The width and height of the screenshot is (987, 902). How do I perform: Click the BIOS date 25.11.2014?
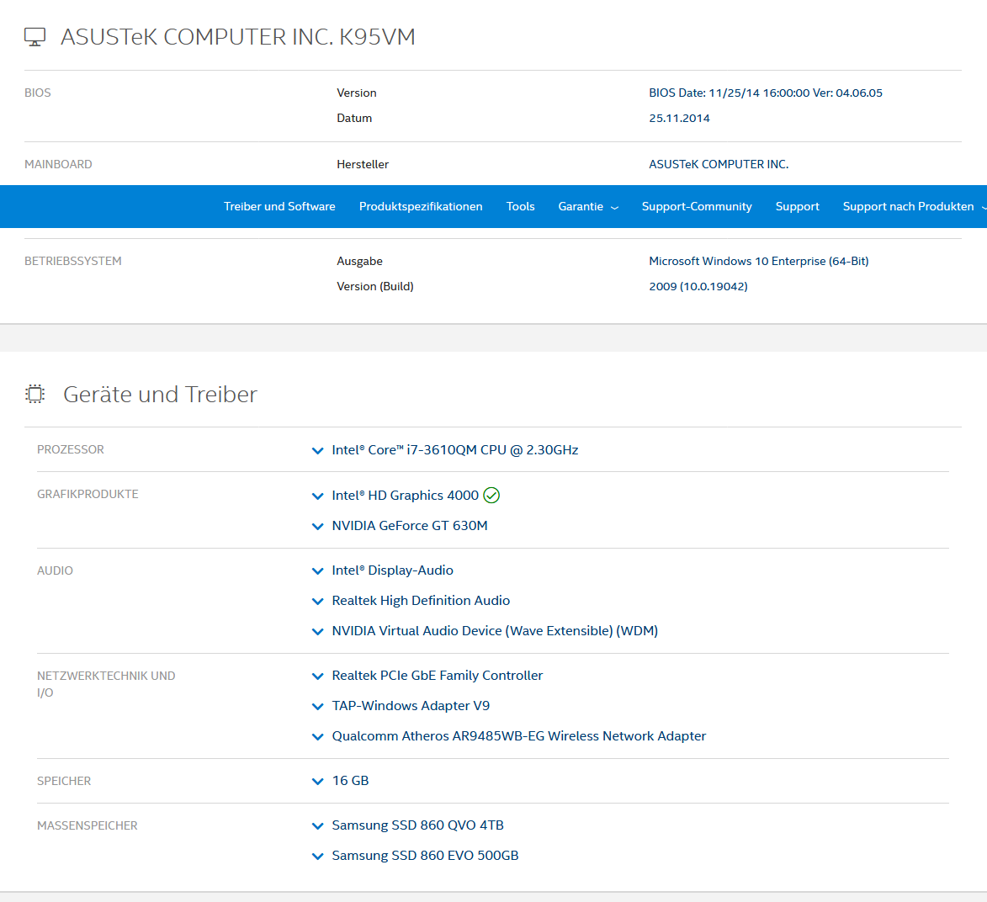pyautogui.click(x=679, y=119)
